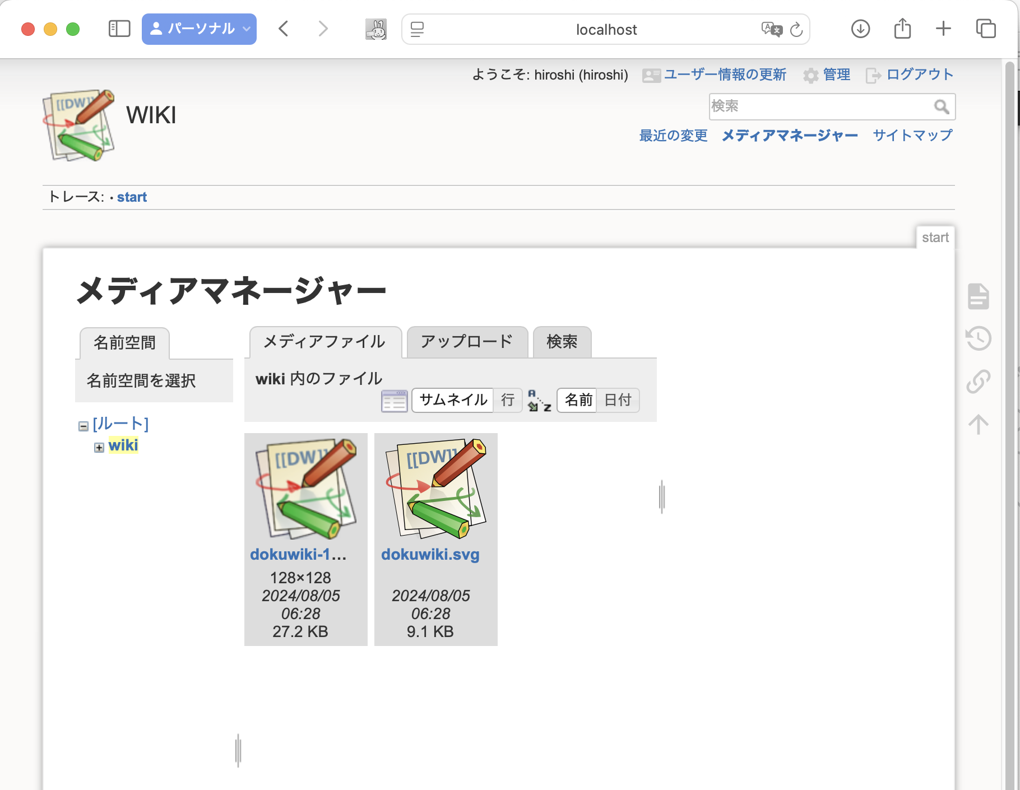Select the サムネイル display toggle
The width and height of the screenshot is (1020, 790).
pos(452,400)
